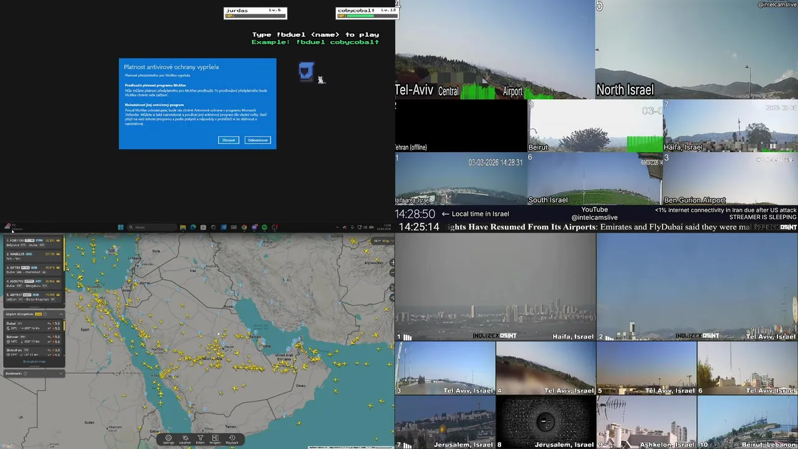The width and height of the screenshot is (798, 449).
Task: Select flight 1 Belgrade to Dubai row
Action: pos(33,242)
